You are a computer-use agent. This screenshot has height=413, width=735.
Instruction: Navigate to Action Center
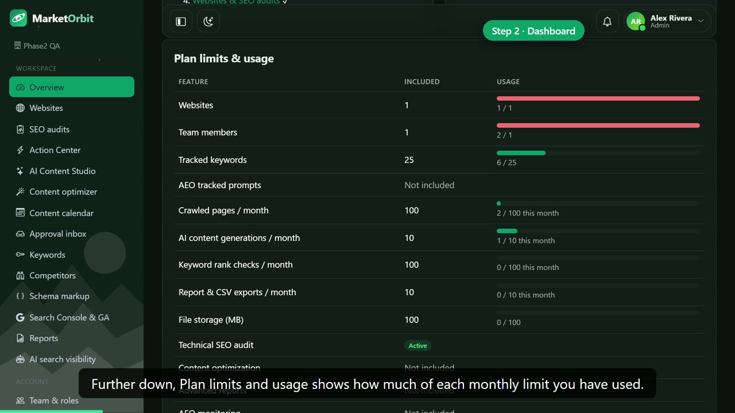(x=72, y=150)
